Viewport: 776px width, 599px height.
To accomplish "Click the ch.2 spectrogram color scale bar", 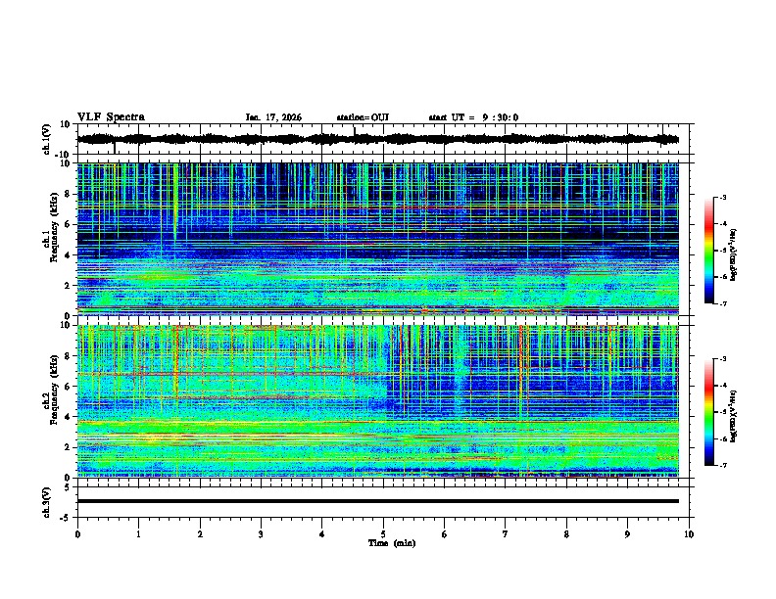I will click(708, 412).
